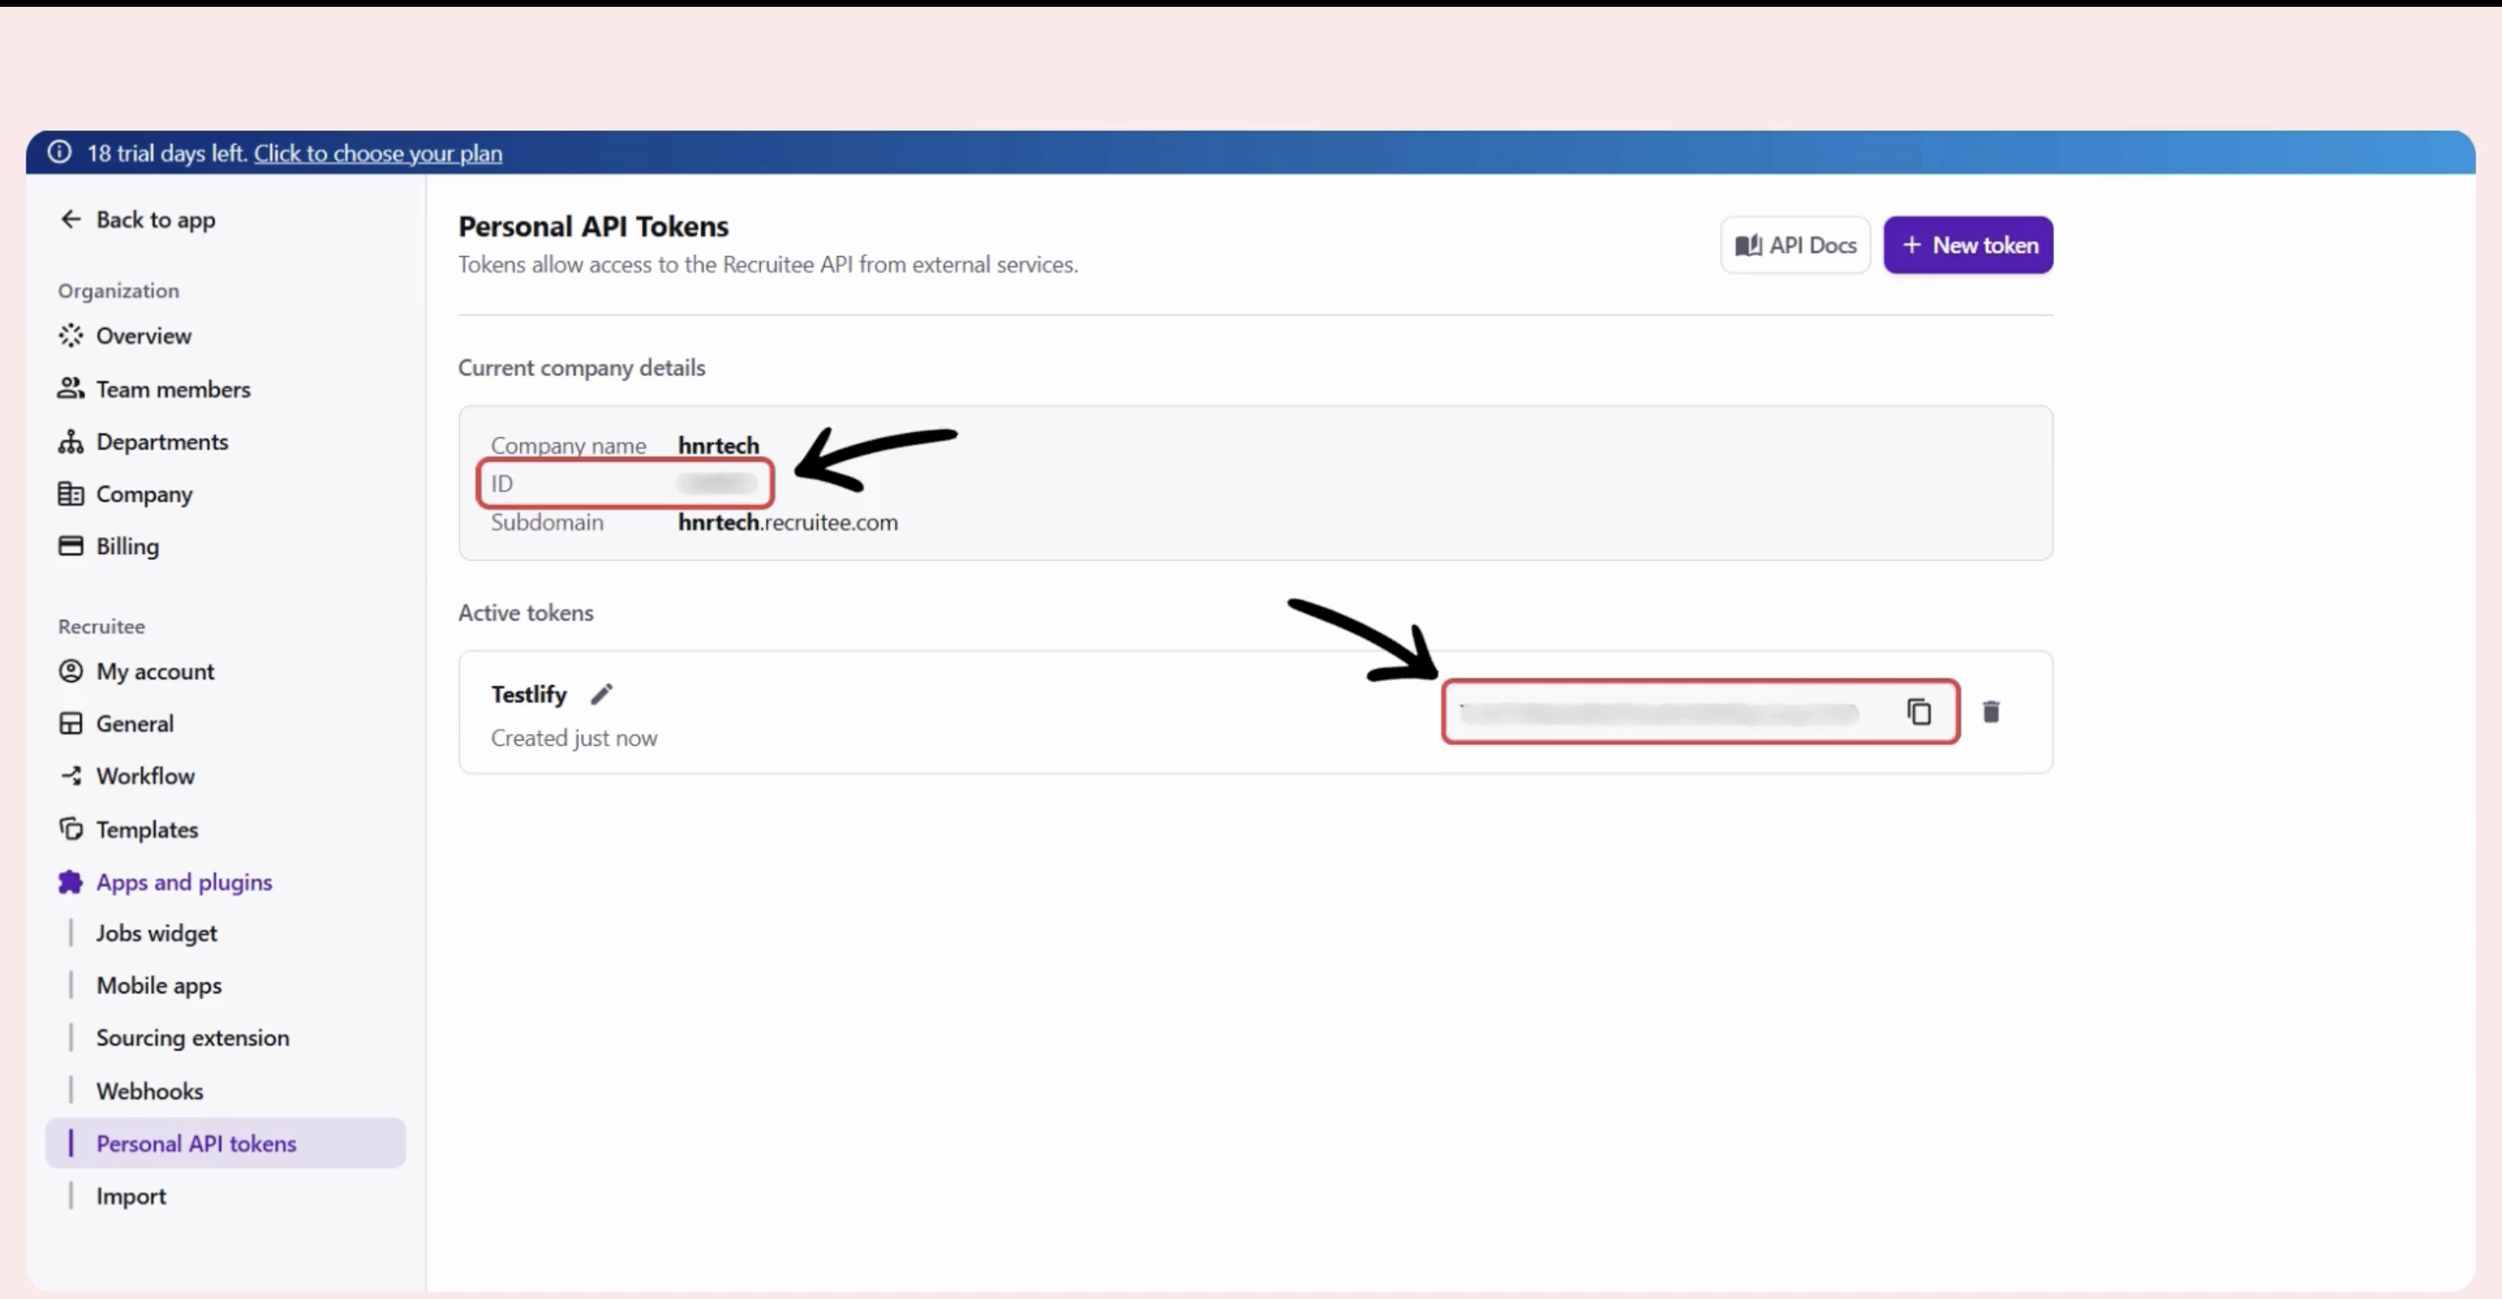This screenshot has height=1299, width=2502.
Task: Click the choose your plan link
Action: [378, 153]
